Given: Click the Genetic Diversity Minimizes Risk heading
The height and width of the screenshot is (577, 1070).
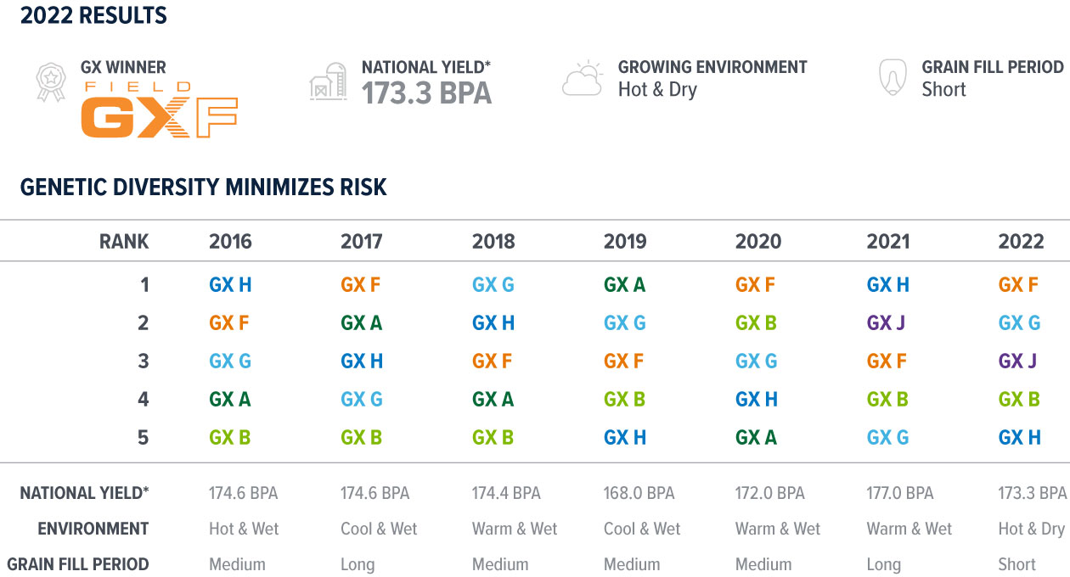Looking at the screenshot, I should pos(204,187).
